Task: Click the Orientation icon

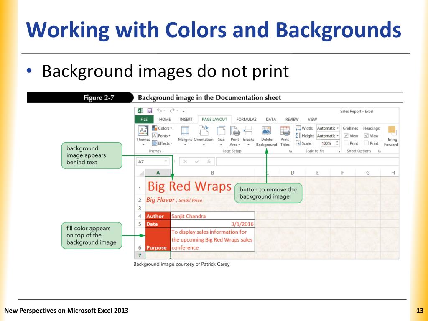Action: click(204, 131)
